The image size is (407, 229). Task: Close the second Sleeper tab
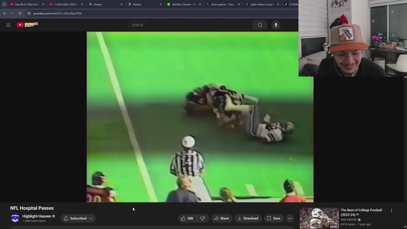click(160, 4)
